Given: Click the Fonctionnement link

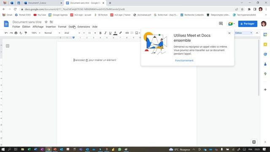Looking at the screenshot, I should [x=184, y=60].
